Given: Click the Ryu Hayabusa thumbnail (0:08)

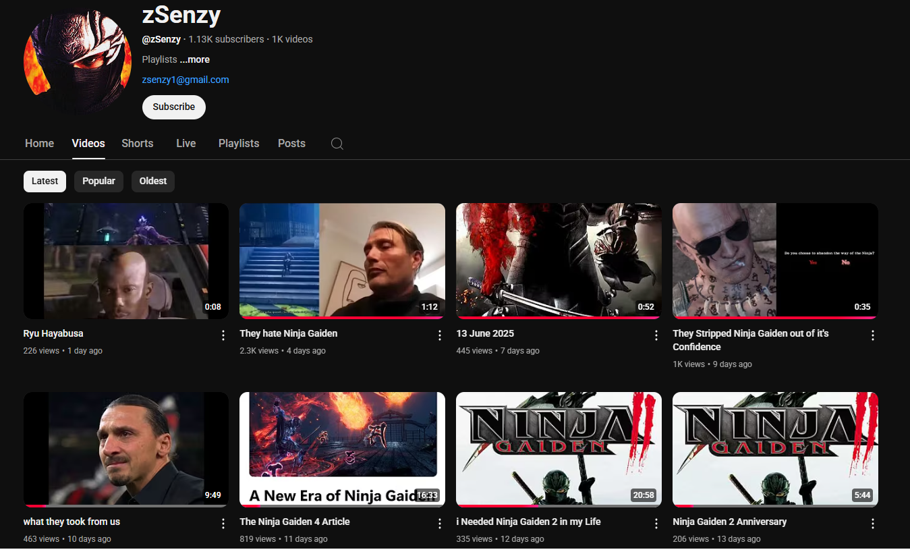Looking at the screenshot, I should coord(126,261).
